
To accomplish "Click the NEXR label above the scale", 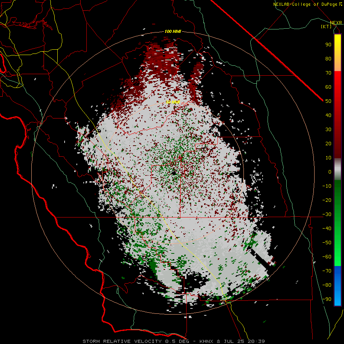I will click(x=336, y=23).
